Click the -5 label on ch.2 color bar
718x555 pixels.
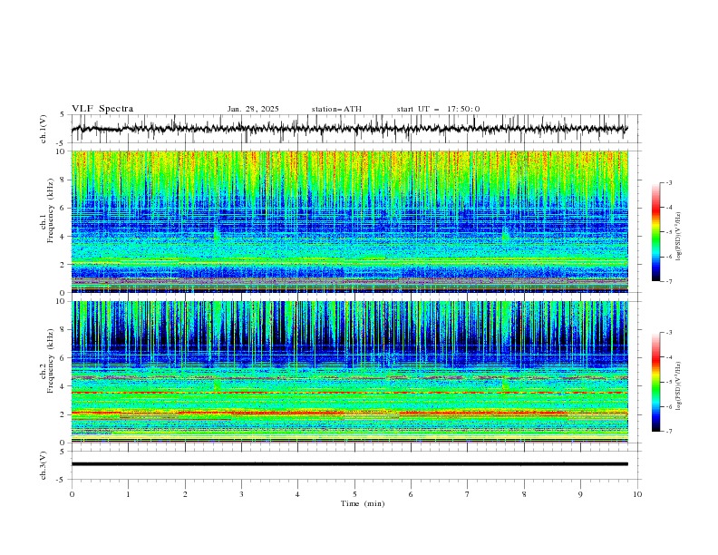668,382
